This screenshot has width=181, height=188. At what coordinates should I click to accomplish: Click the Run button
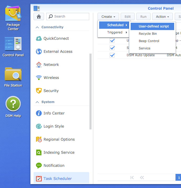pos(143,16)
